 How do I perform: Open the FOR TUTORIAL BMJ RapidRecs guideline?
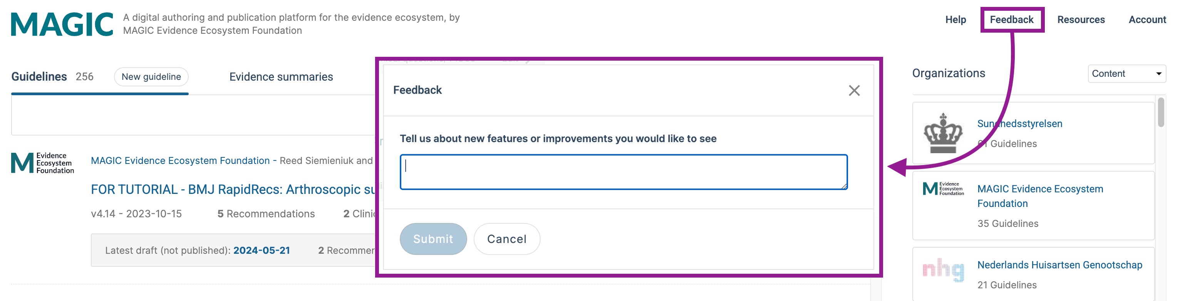233,189
